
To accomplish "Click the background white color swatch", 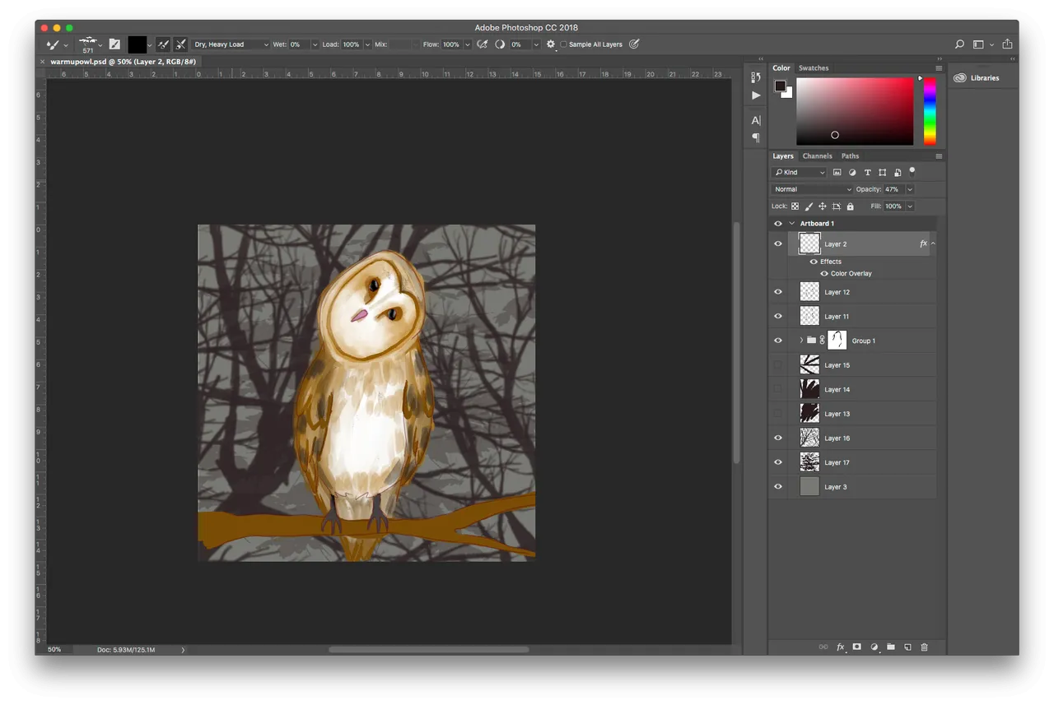I will [x=788, y=93].
